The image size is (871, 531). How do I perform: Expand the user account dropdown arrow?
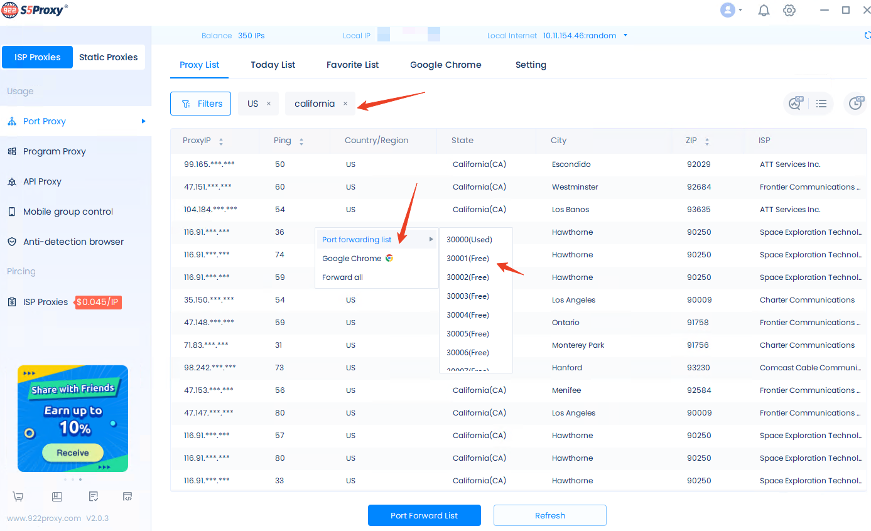click(740, 11)
